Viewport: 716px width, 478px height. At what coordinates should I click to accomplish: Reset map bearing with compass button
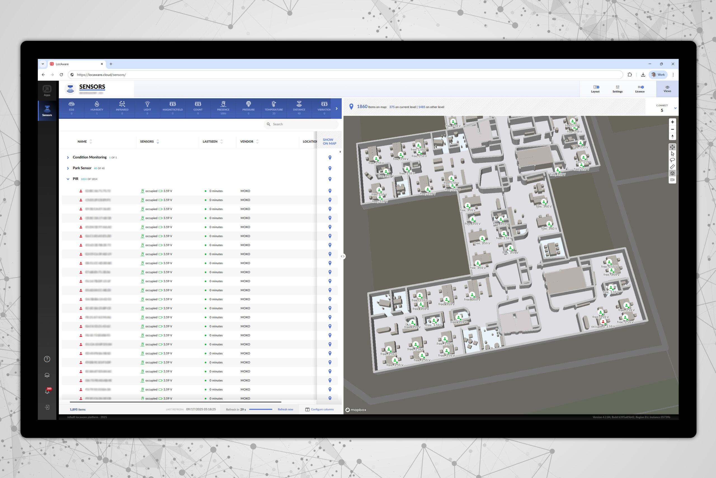click(672, 137)
